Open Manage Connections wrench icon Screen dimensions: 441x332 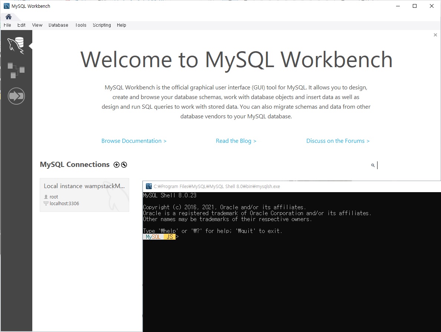tap(124, 165)
